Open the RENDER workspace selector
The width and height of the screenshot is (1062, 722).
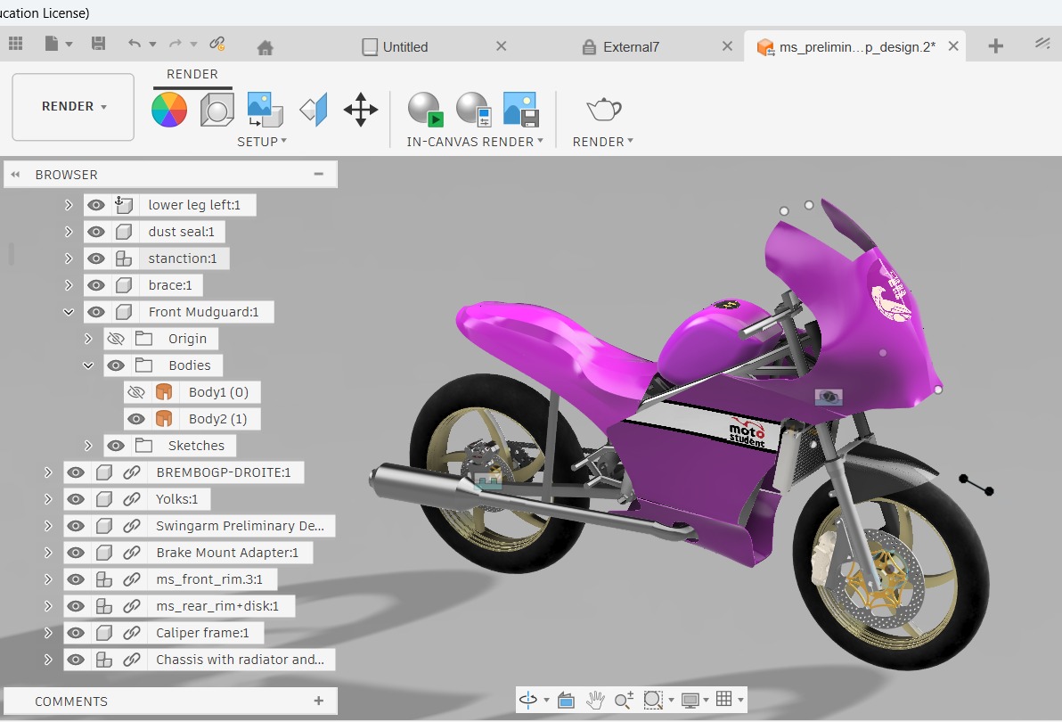click(x=72, y=107)
